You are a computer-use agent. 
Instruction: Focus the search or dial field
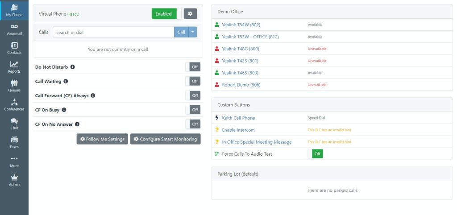point(113,32)
